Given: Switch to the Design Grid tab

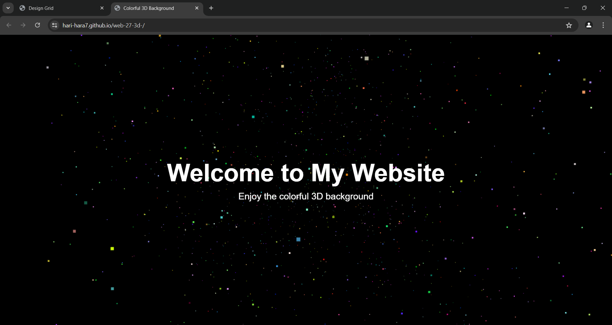Looking at the screenshot, I should point(62,8).
